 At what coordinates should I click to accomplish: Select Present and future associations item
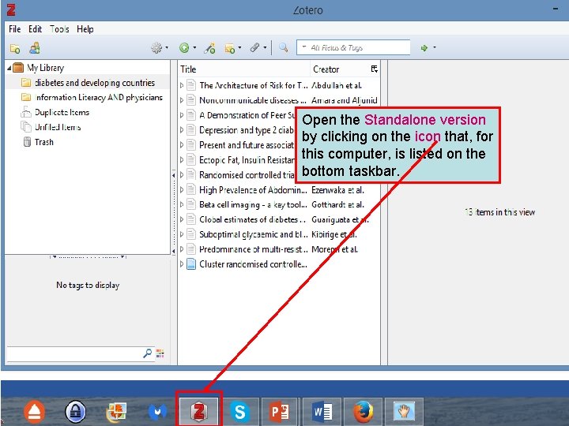click(247, 145)
